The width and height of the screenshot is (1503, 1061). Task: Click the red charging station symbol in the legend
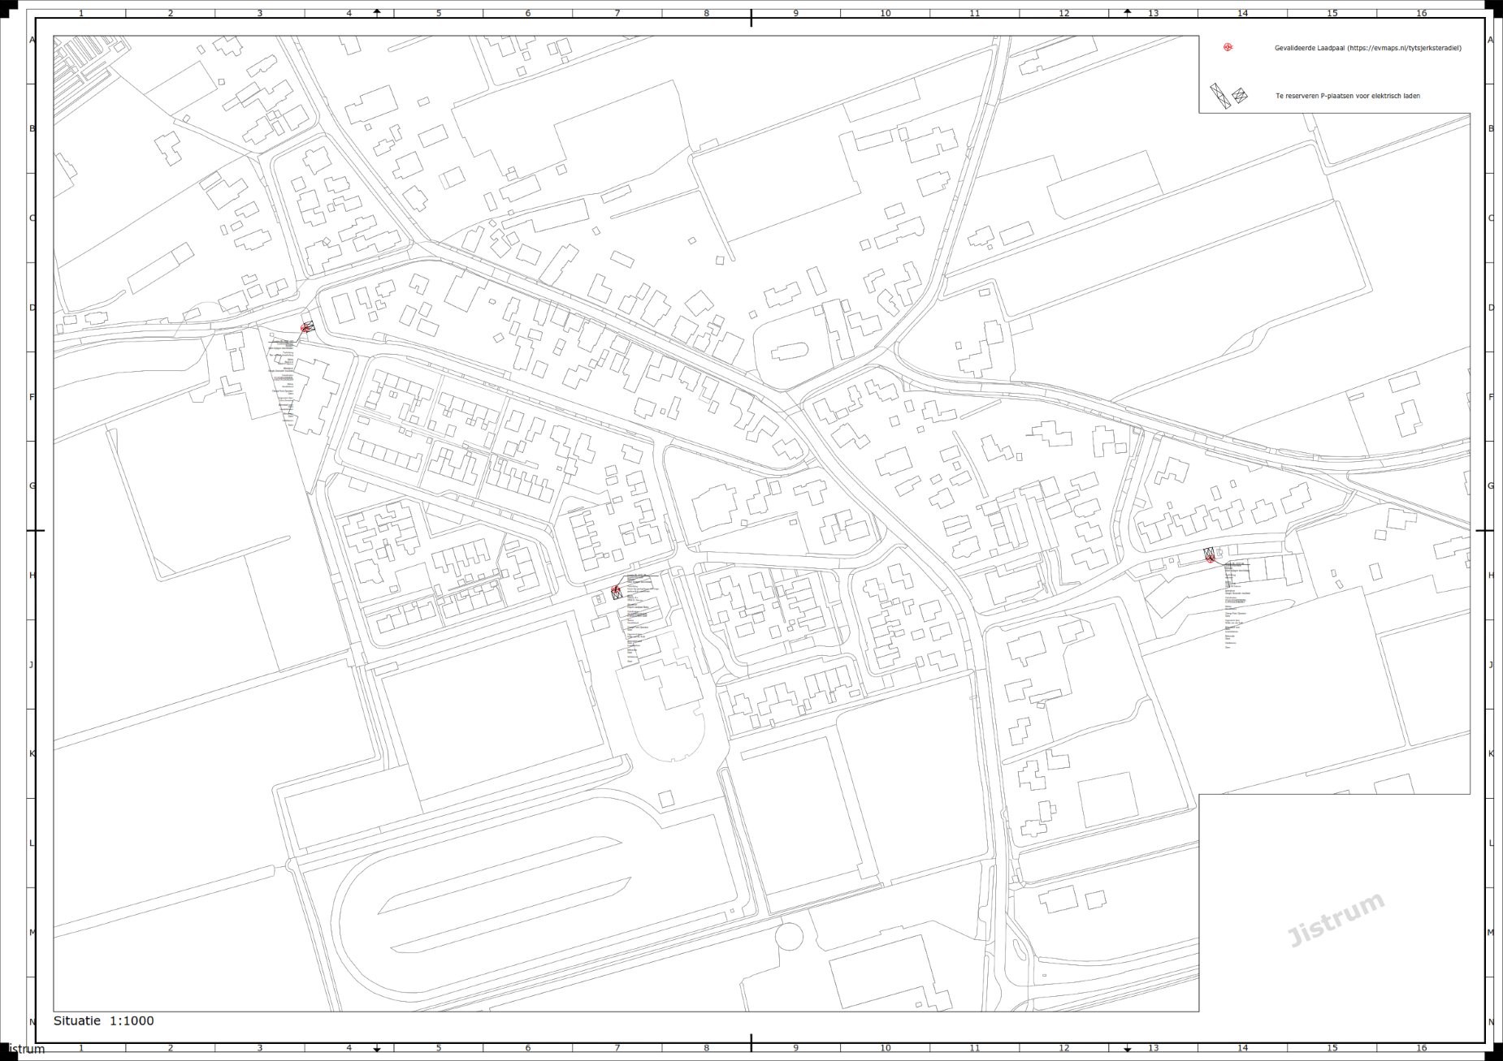1228,47
